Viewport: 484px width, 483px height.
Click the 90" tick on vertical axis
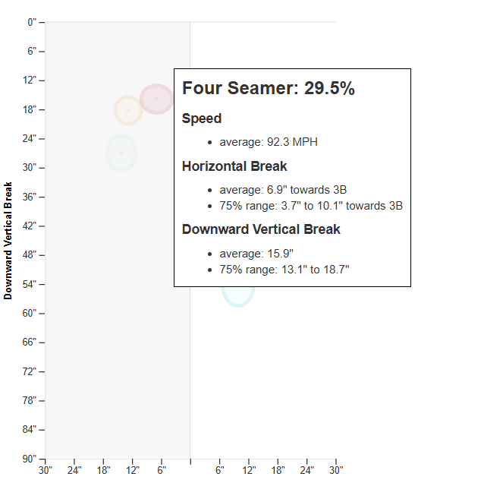pyautogui.click(x=30, y=459)
